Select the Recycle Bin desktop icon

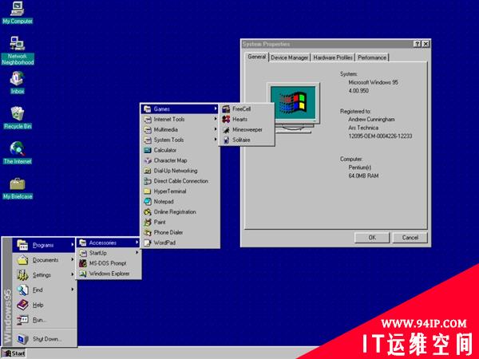pyautogui.click(x=18, y=118)
